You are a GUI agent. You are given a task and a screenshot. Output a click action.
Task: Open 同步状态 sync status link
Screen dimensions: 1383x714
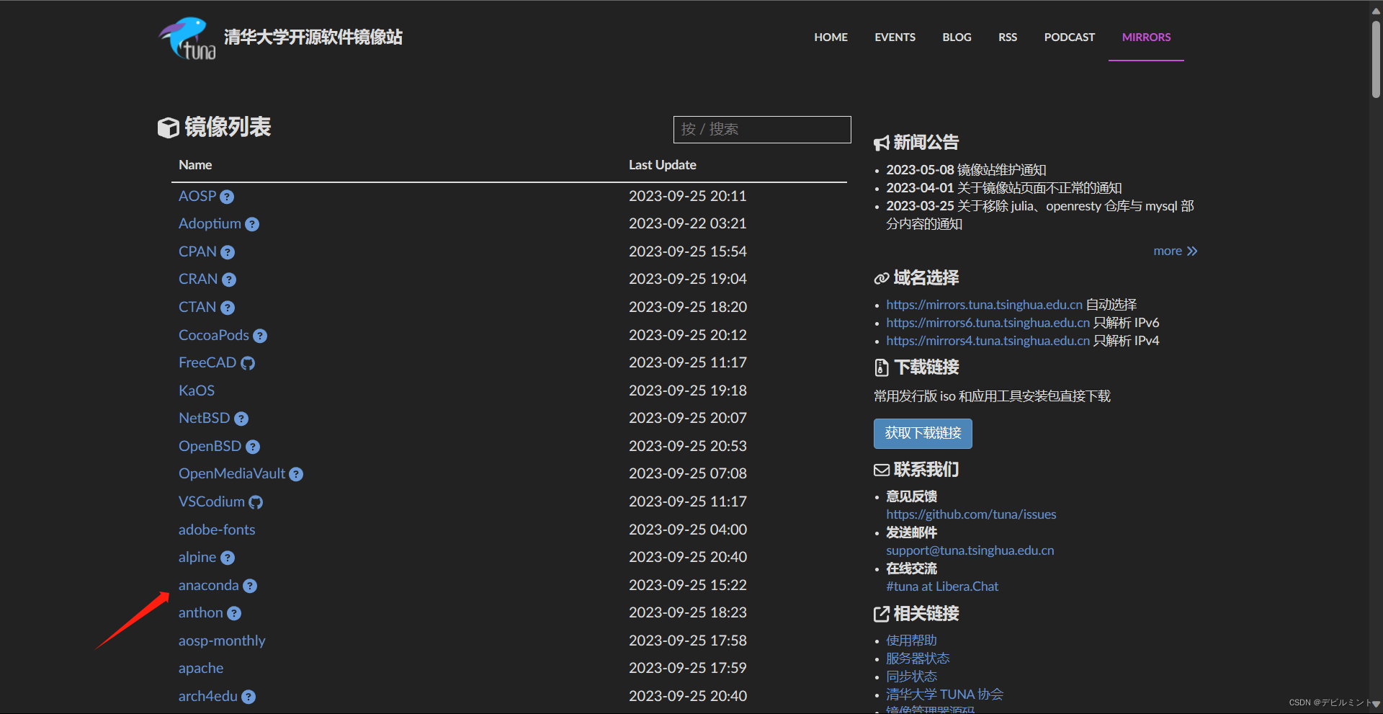(911, 677)
